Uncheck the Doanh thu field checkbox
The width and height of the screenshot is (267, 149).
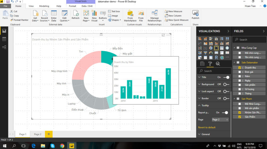[239, 67]
